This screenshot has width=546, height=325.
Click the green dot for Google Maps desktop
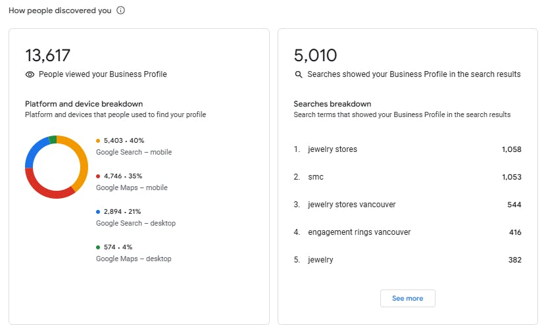coord(98,247)
